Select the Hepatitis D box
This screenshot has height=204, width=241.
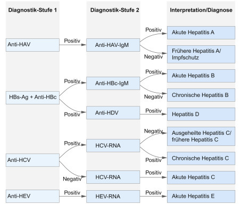tap(201, 114)
